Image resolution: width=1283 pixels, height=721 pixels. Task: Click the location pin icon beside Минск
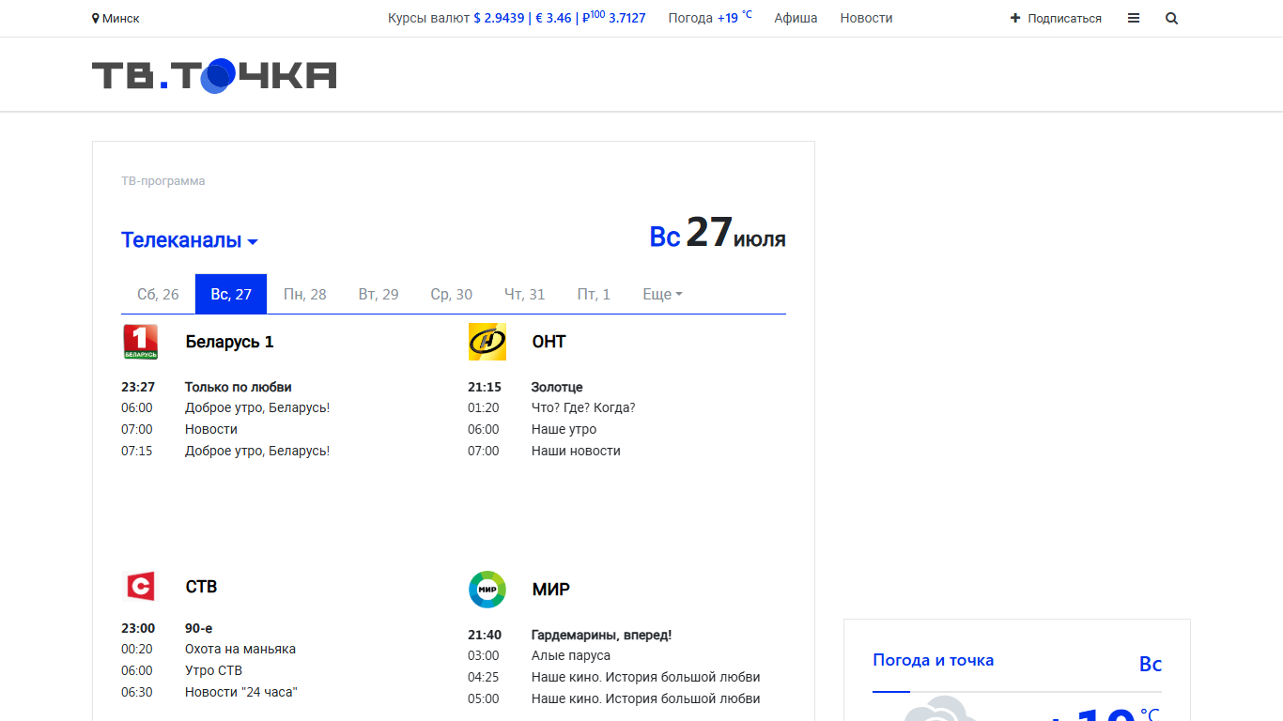tap(95, 19)
